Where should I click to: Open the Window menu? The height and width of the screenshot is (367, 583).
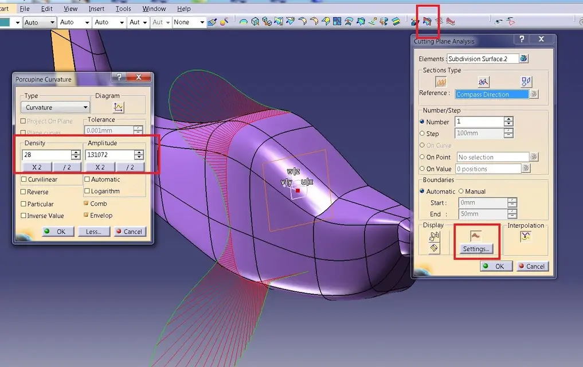click(154, 9)
